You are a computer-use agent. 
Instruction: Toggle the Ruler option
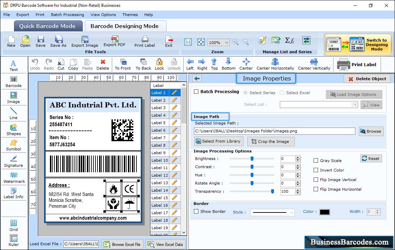14,240
